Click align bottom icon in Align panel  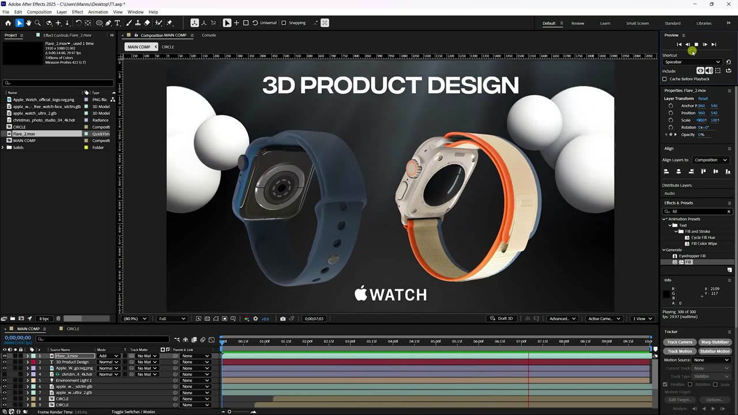728,171
